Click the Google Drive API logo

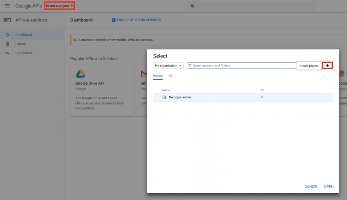(x=80, y=74)
